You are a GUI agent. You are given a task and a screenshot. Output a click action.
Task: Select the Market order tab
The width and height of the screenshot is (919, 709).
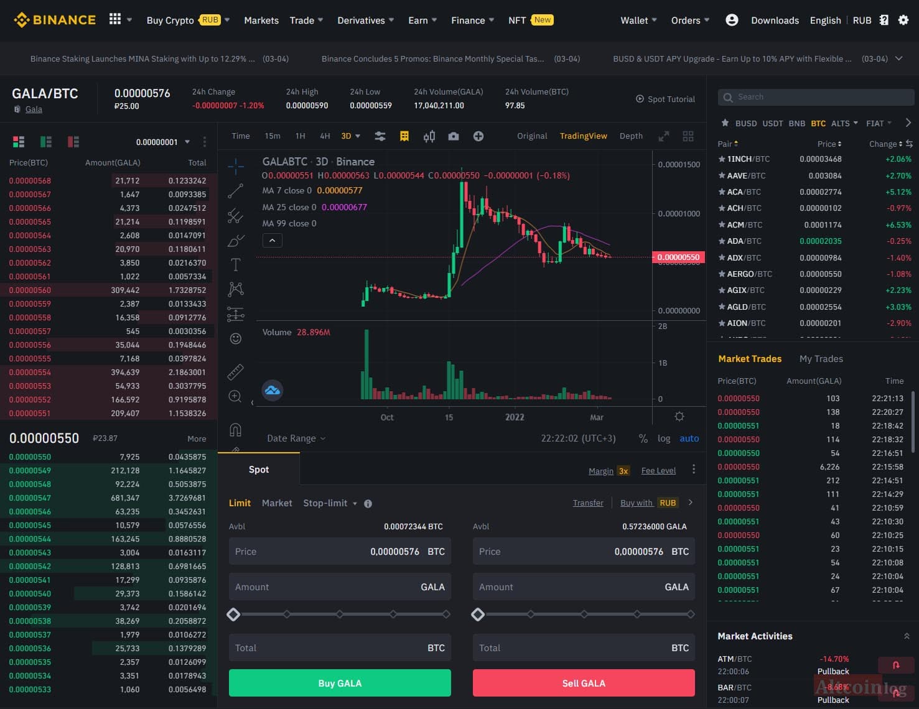(x=277, y=503)
